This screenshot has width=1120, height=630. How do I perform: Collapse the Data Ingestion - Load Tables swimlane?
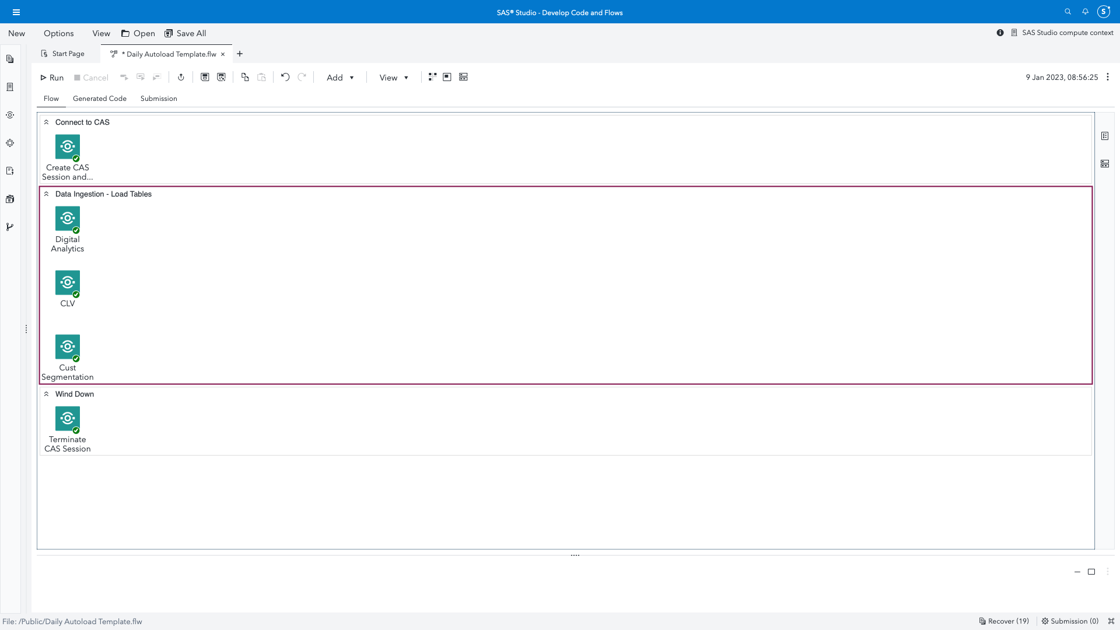(47, 194)
